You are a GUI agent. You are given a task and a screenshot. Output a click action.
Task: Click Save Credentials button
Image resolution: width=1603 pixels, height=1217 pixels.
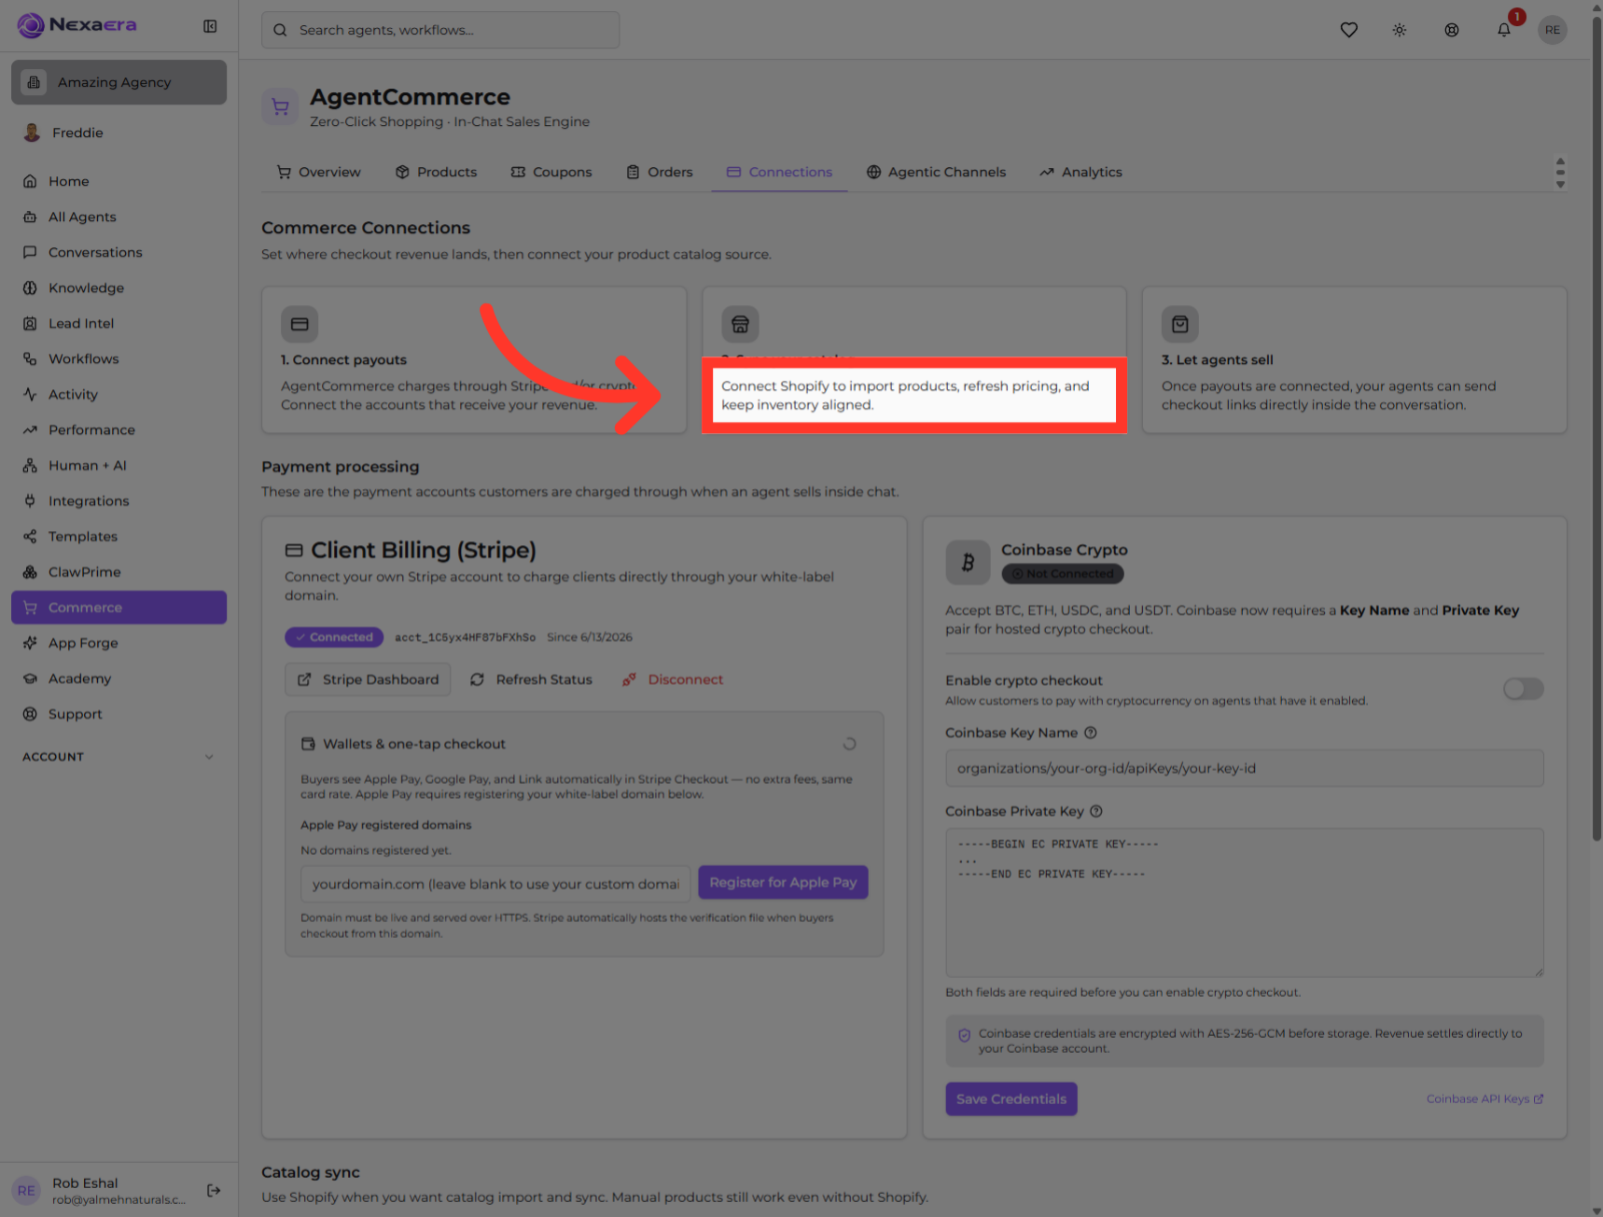tap(1011, 1098)
